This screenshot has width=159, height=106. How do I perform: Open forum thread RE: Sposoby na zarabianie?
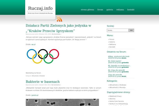(119, 65)
